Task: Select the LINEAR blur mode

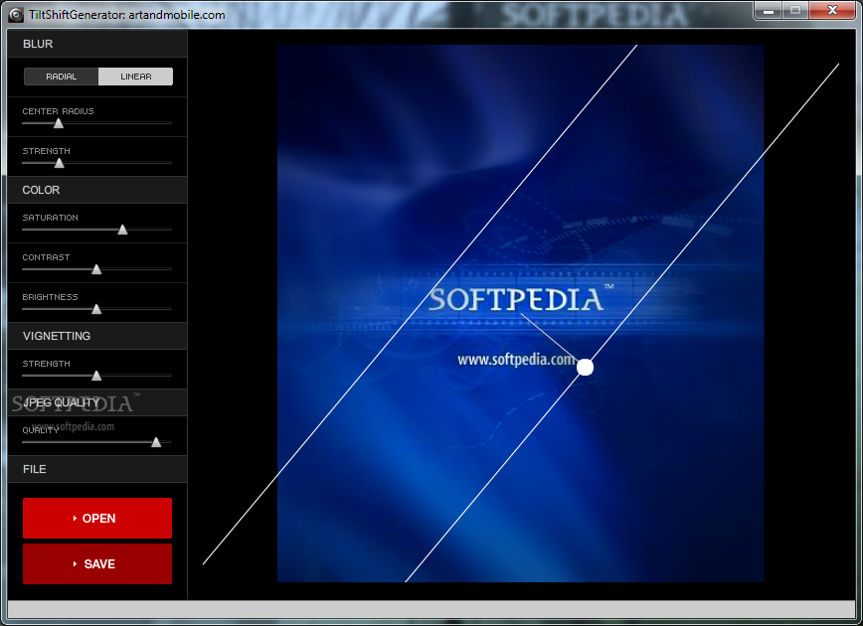Action: click(135, 77)
